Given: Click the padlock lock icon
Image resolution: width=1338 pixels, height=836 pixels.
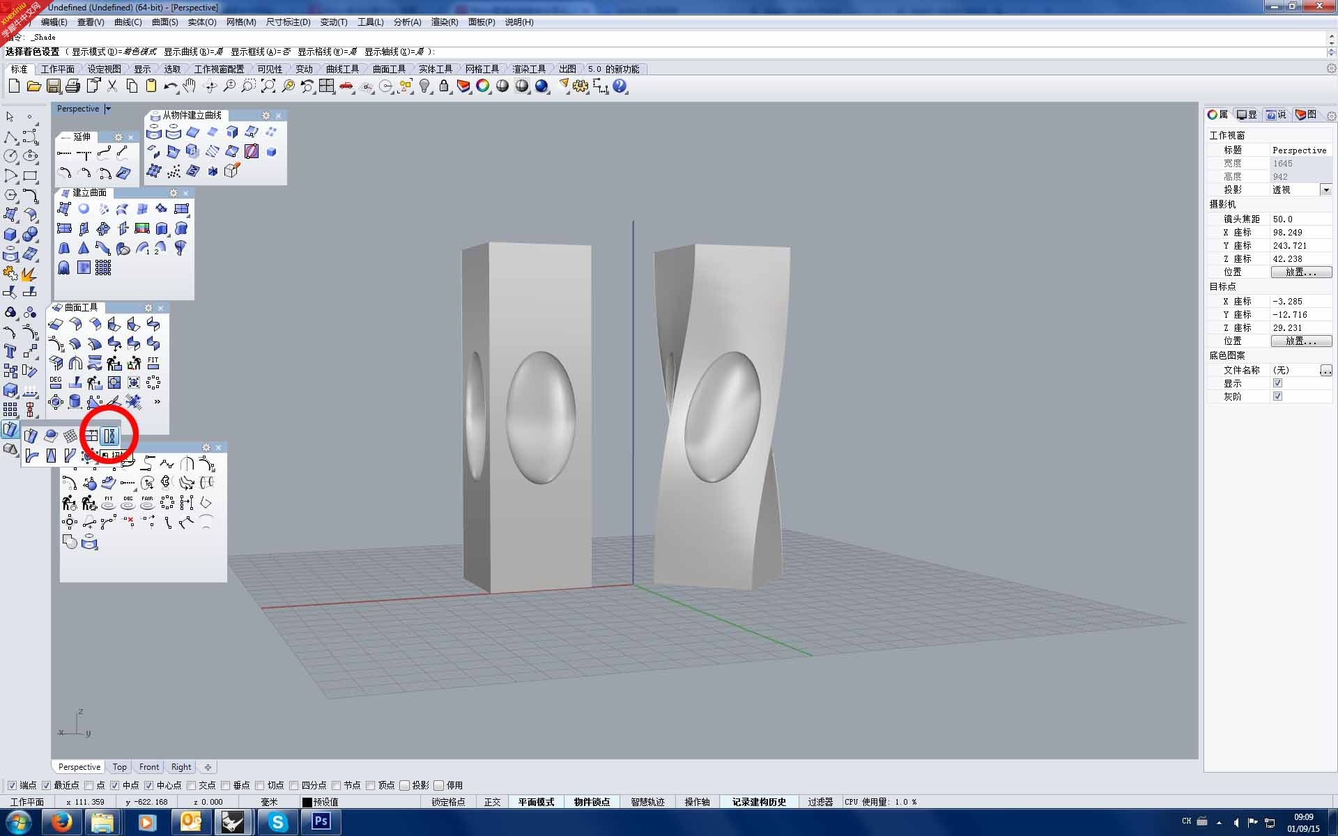Looking at the screenshot, I should coord(444,86).
